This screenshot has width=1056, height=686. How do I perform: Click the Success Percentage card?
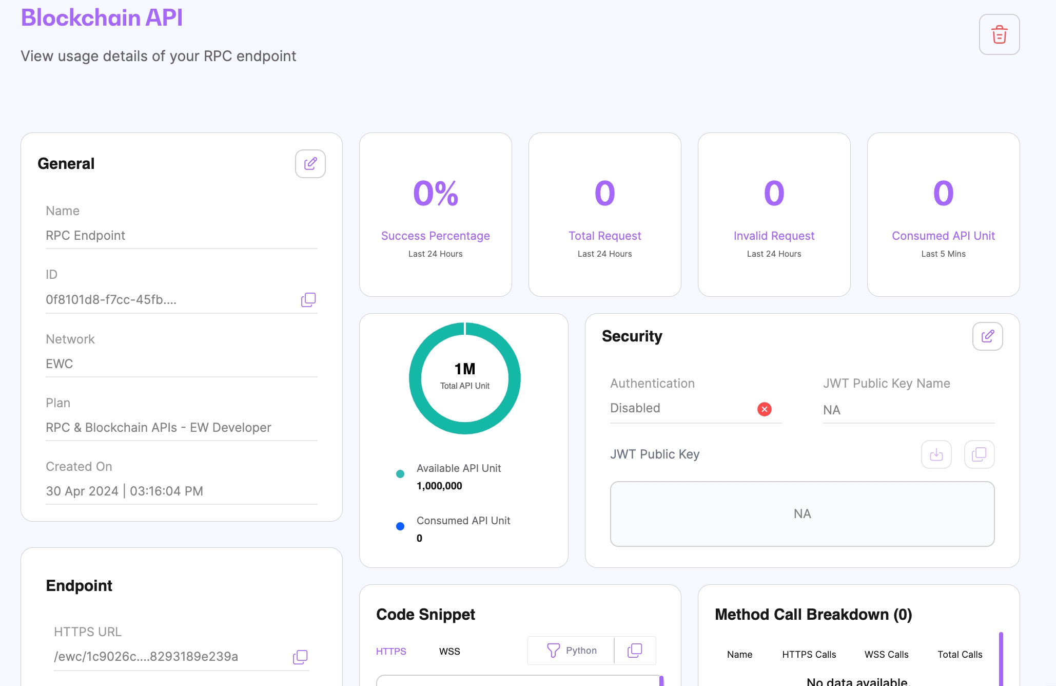pos(436,215)
